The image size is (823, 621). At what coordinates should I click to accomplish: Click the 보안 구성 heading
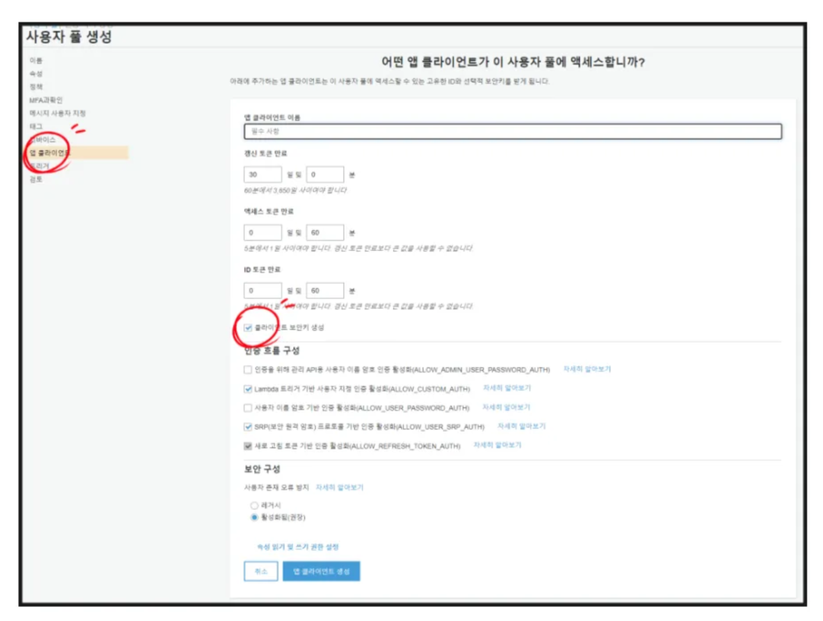pos(262,469)
